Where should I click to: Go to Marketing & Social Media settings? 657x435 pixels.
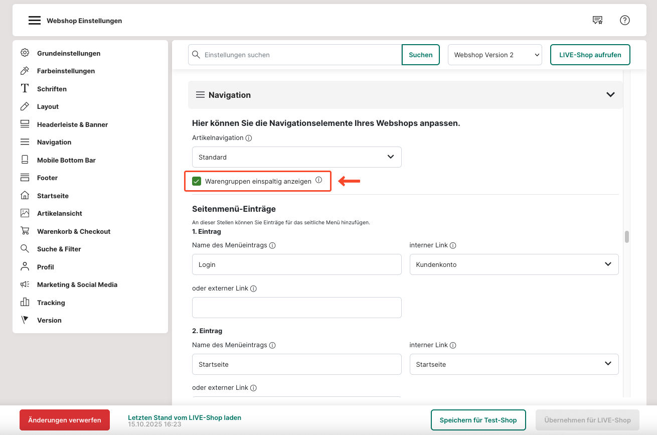77,284
